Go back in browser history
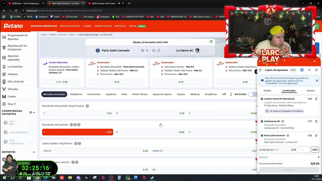Screen dimensions: 322x181 [x=4, y=11]
